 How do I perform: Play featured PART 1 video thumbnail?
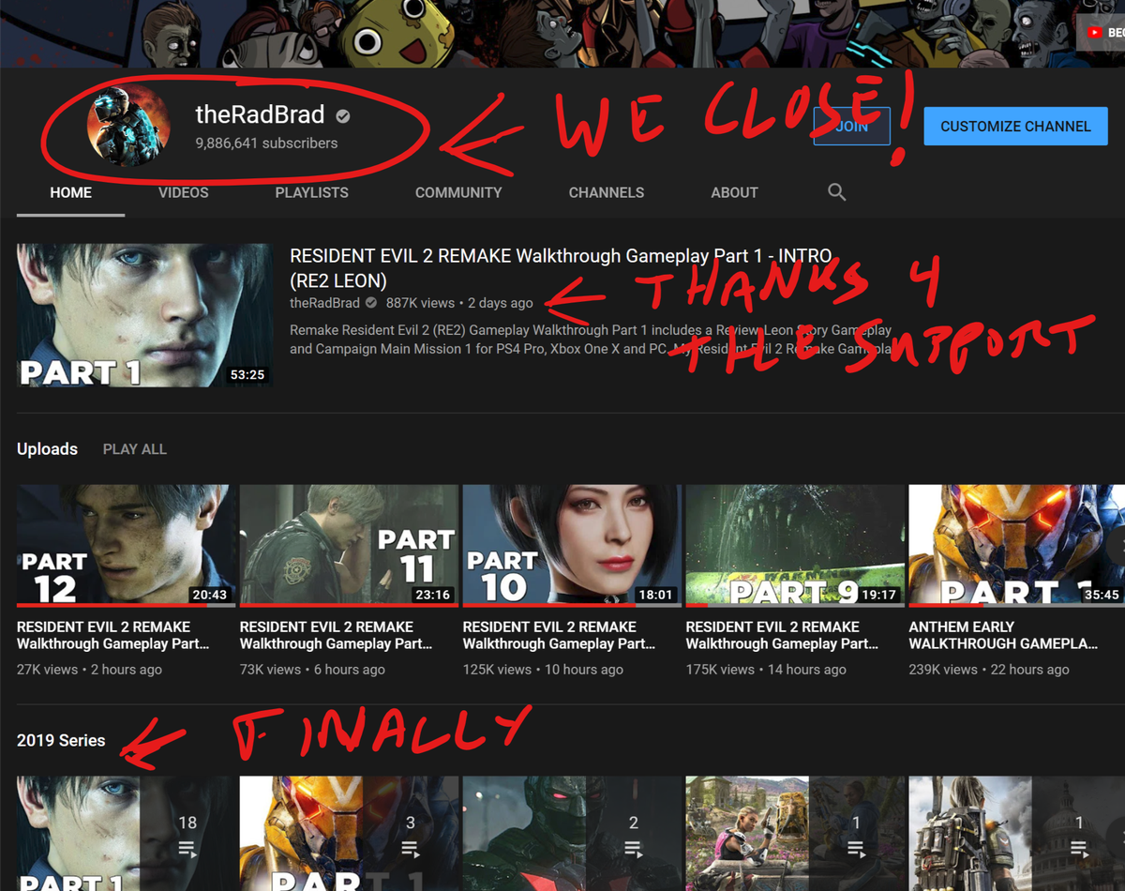pyautogui.click(x=144, y=316)
